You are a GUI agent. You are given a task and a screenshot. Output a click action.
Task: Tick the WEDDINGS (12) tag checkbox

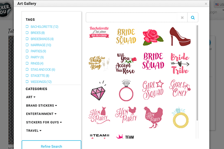click(27, 82)
